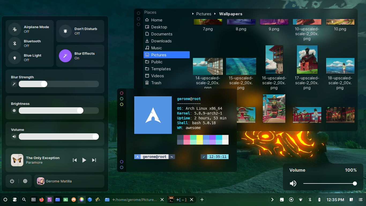Open the layout switcher icon in taskbar
Viewport: 366px width, 206px height.
[x=351, y=200]
